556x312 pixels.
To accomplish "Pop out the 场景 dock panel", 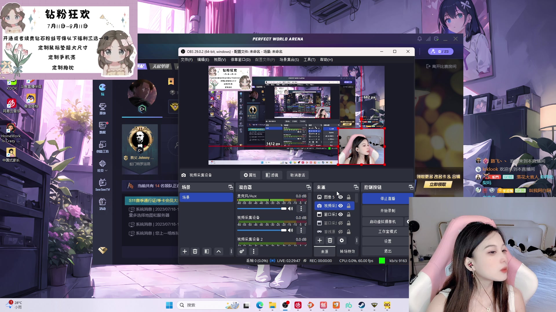I will 231,187.
